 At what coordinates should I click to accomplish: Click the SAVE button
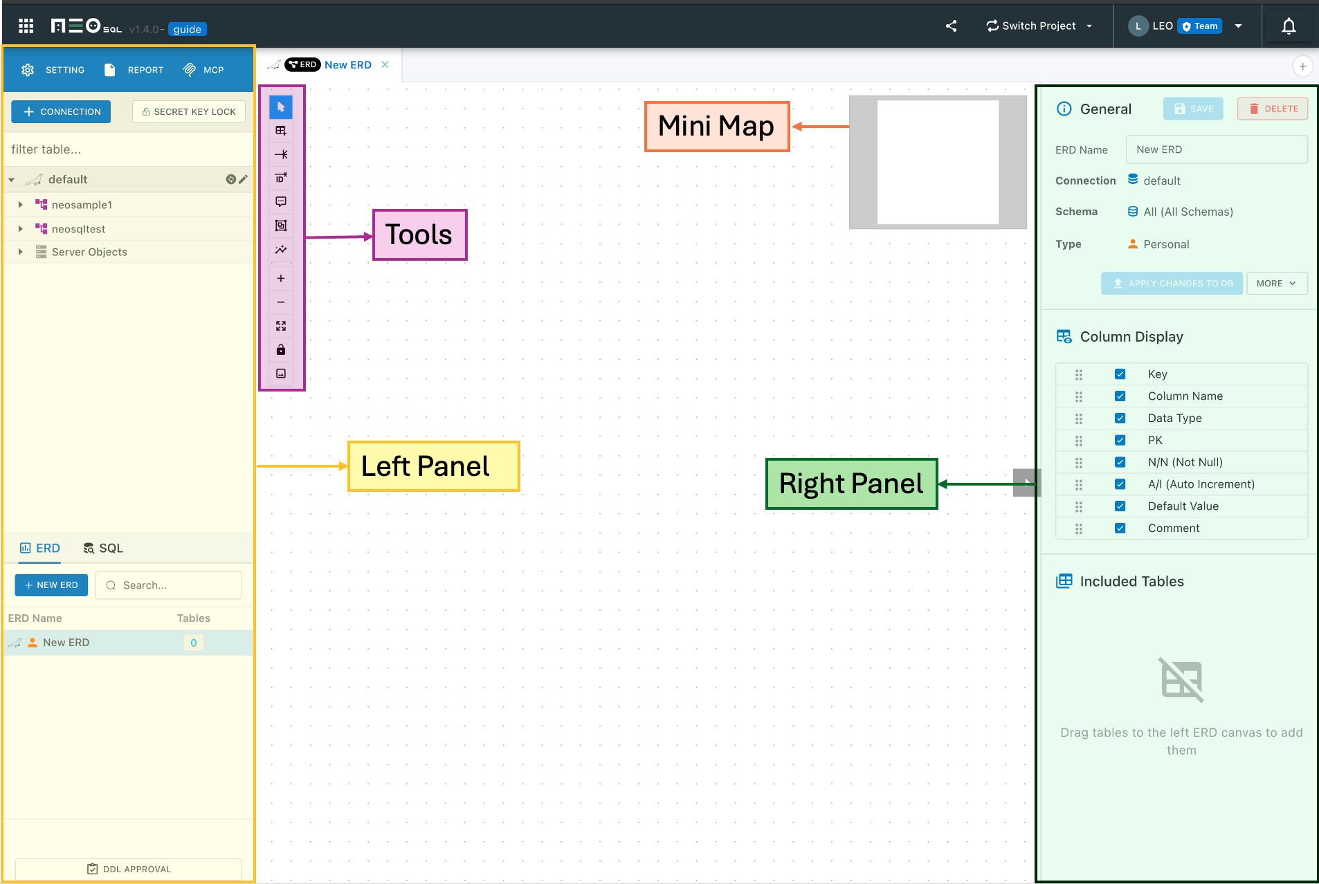1193,109
